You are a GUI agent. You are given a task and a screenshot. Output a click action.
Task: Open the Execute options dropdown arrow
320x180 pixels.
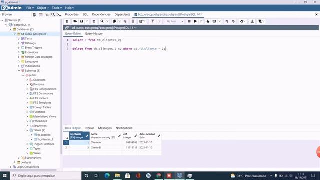pos(201,21)
